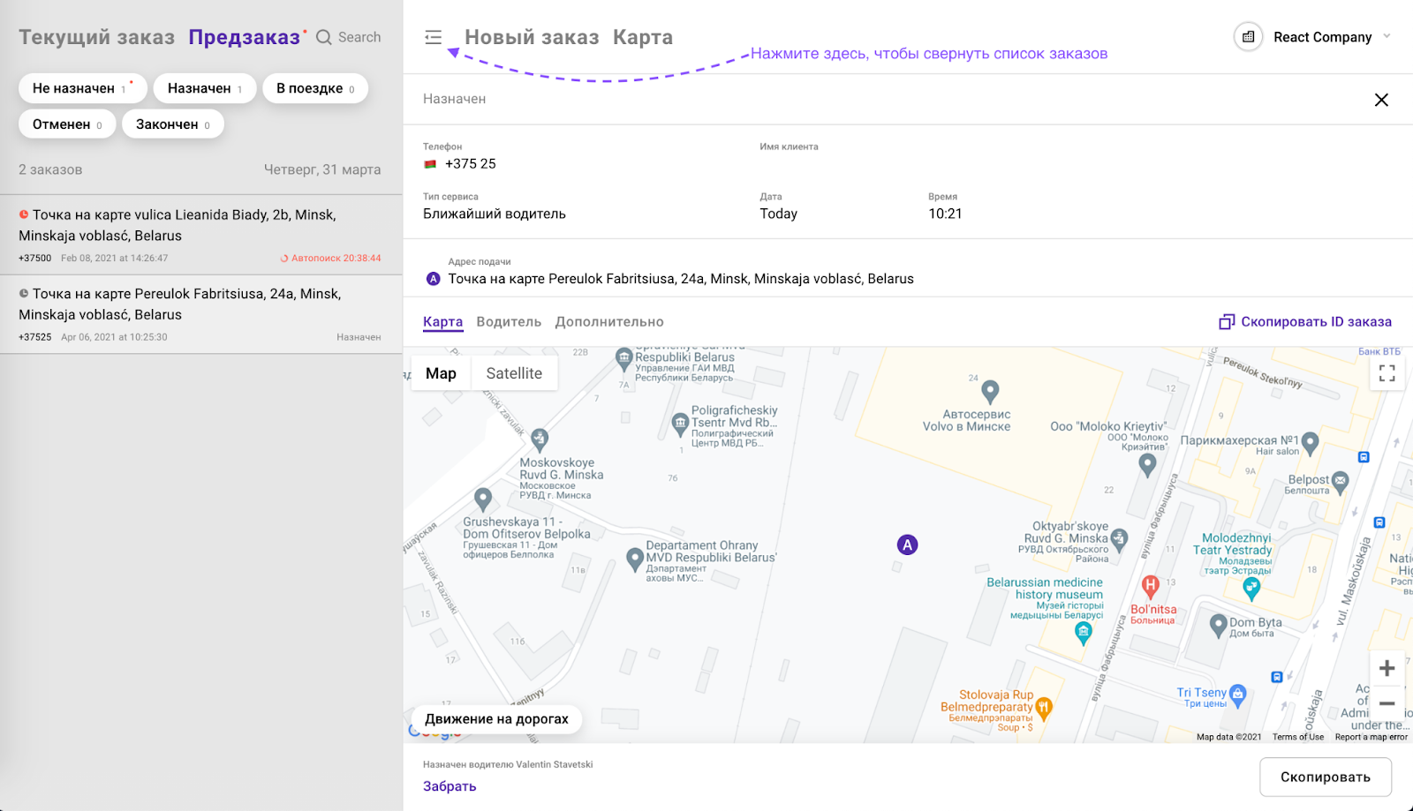
Task: Zoom in on the map
Action: pos(1387,668)
